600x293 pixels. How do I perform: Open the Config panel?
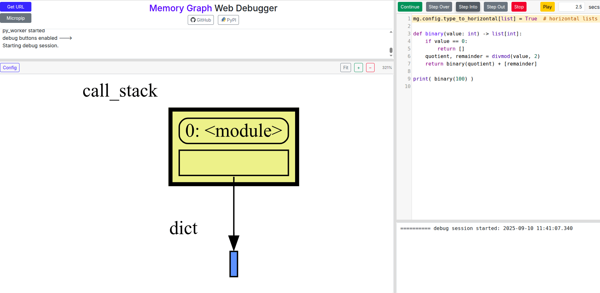point(10,68)
